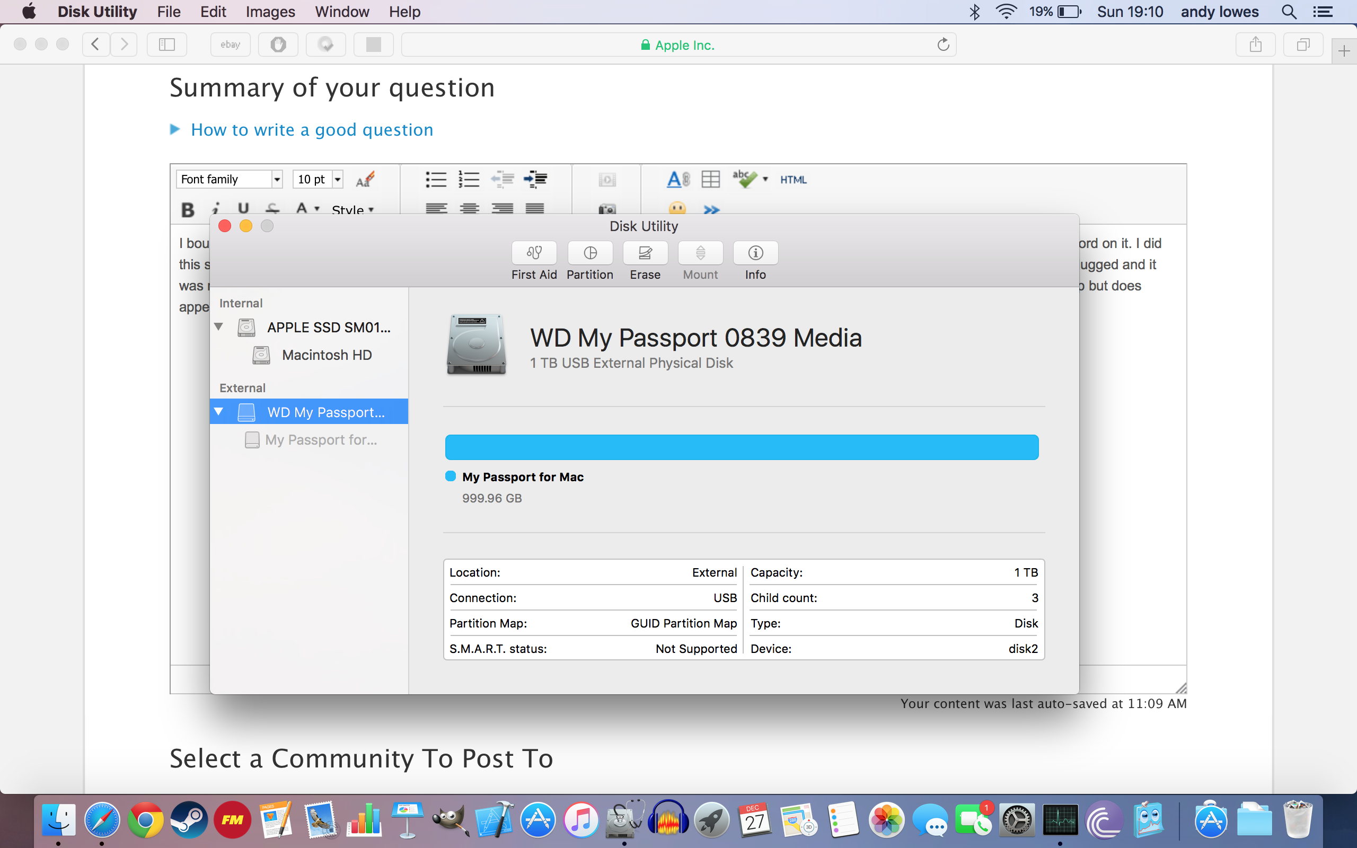The width and height of the screenshot is (1357, 848).
Task: Align text right in the editor
Action: pos(503,209)
